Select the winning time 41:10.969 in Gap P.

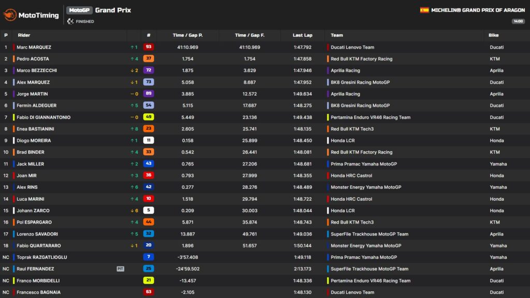[x=187, y=47]
